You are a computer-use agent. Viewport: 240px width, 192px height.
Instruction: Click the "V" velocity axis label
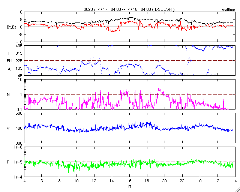coord(8,128)
